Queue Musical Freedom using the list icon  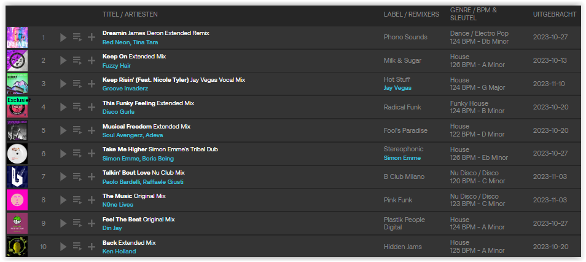click(x=77, y=130)
